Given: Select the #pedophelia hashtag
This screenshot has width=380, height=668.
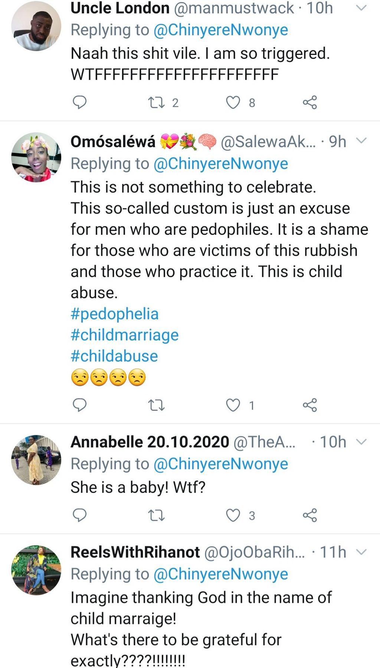Looking at the screenshot, I should (x=114, y=314).
